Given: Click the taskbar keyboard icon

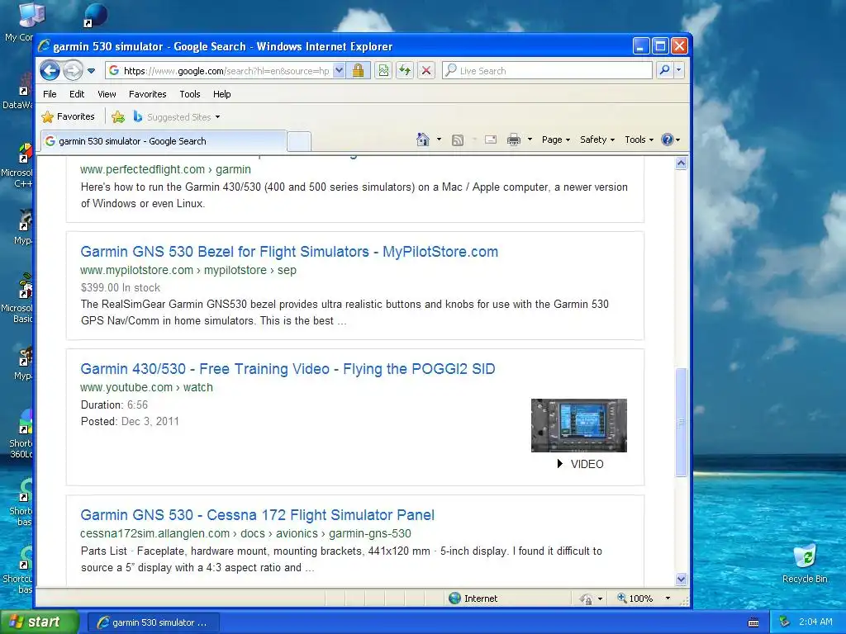Looking at the screenshot, I should pyautogui.click(x=753, y=622).
